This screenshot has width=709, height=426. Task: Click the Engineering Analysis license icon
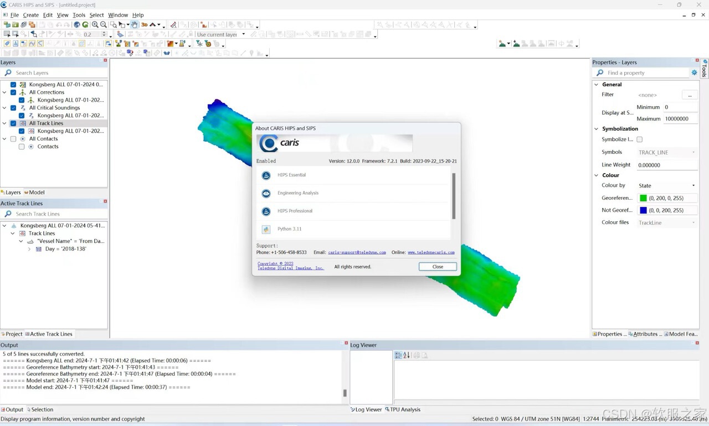coord(266,193)
